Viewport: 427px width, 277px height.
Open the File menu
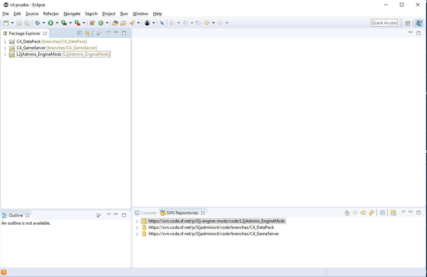tap(6, 14)
